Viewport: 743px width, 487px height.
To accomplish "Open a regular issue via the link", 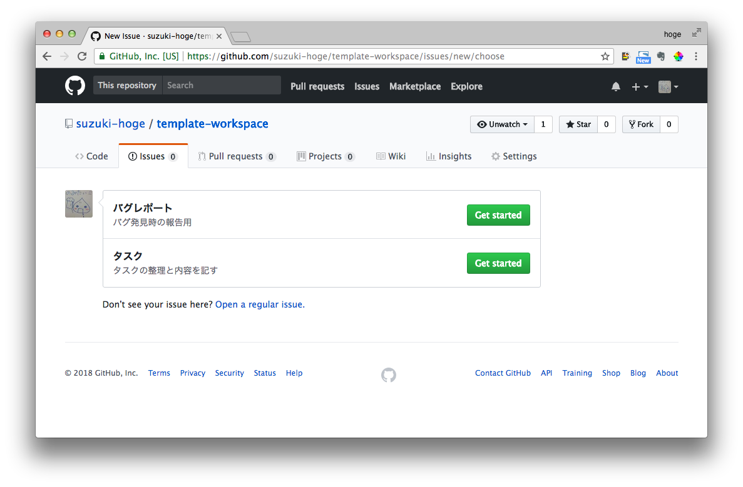I will pyautogui.click(x=259, y=304).
